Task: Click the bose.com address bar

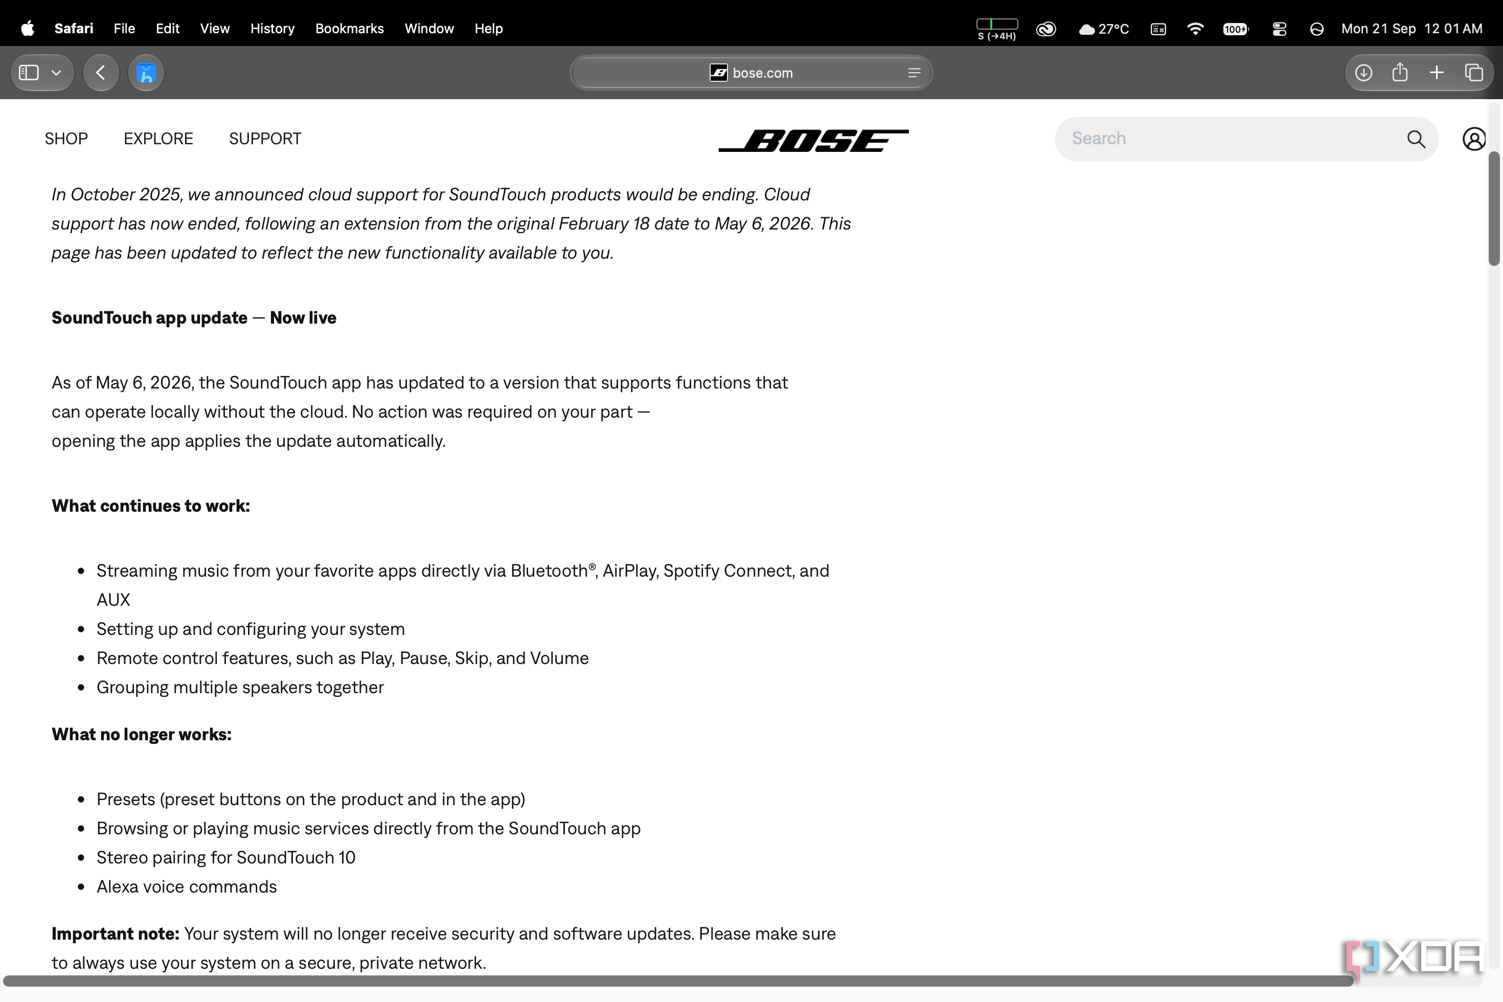Action: pos(751,73)
